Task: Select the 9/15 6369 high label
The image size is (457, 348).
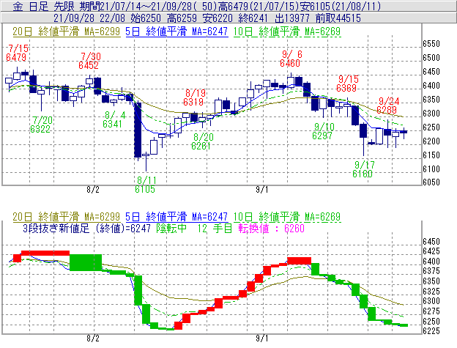Action: pyautogui.click(x=347, y=84)
